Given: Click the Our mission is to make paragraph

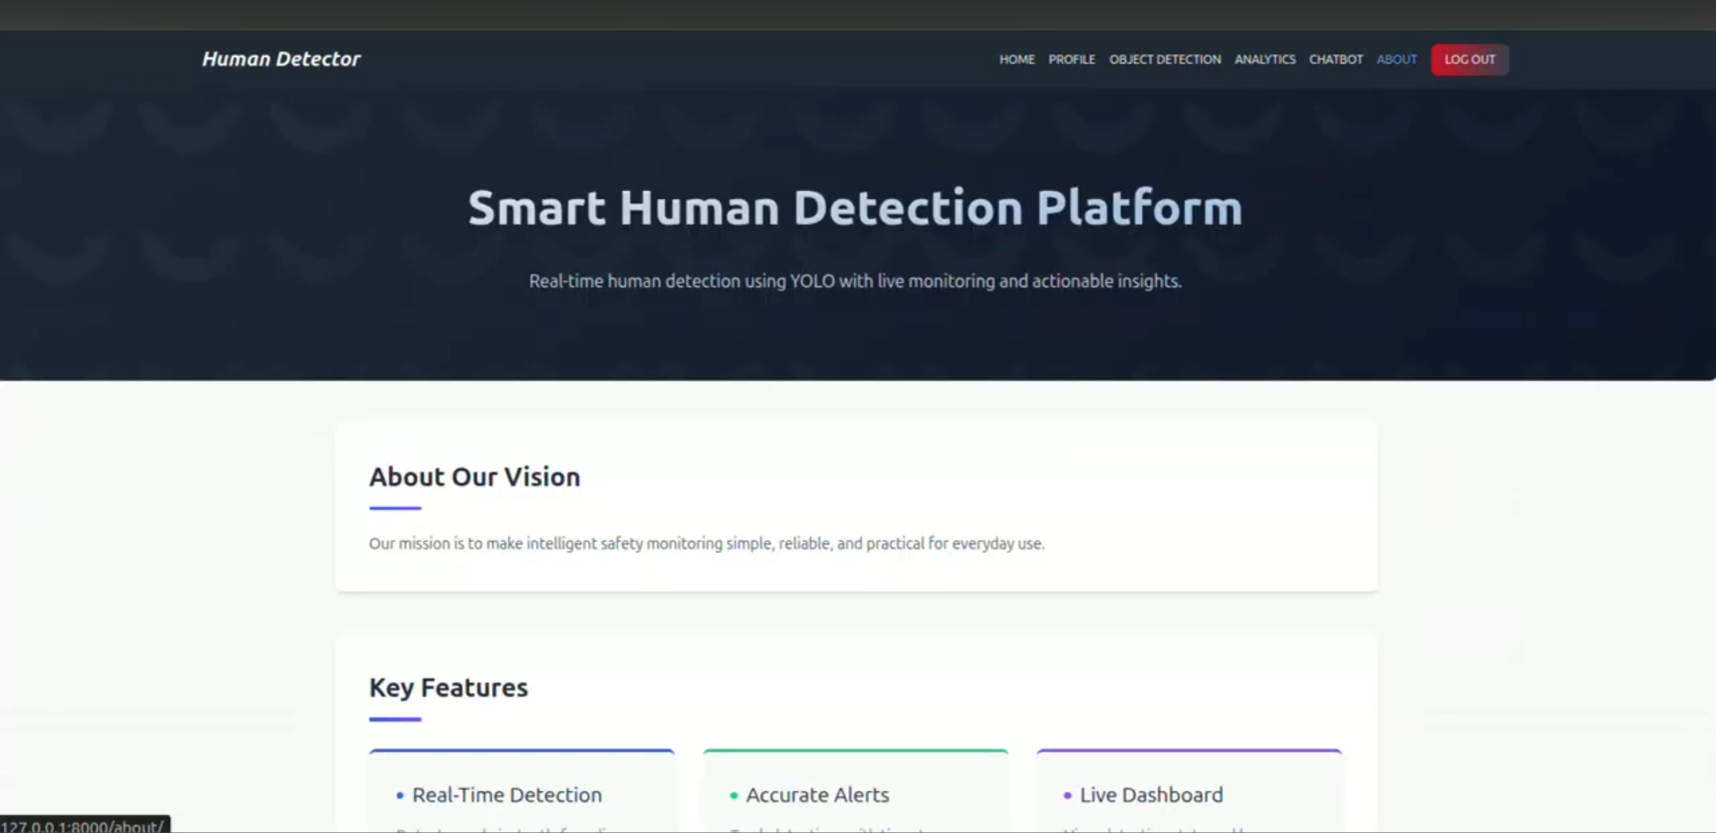Looking at the screenshot, I should click(x=707, y=543).
